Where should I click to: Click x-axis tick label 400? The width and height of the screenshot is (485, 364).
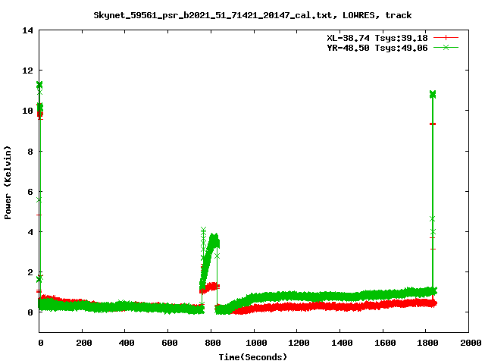click(127, 343)
